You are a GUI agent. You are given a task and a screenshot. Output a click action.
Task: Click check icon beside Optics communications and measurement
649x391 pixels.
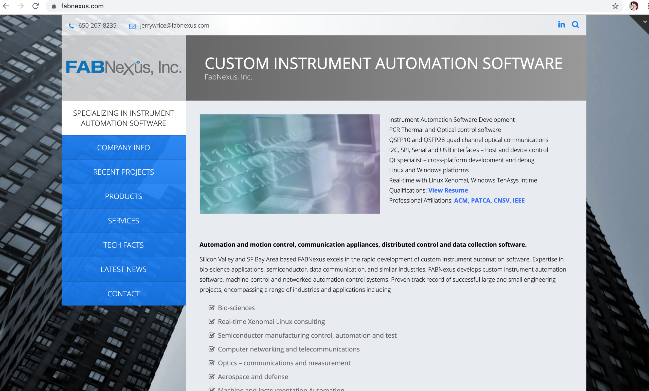[211, 363]
